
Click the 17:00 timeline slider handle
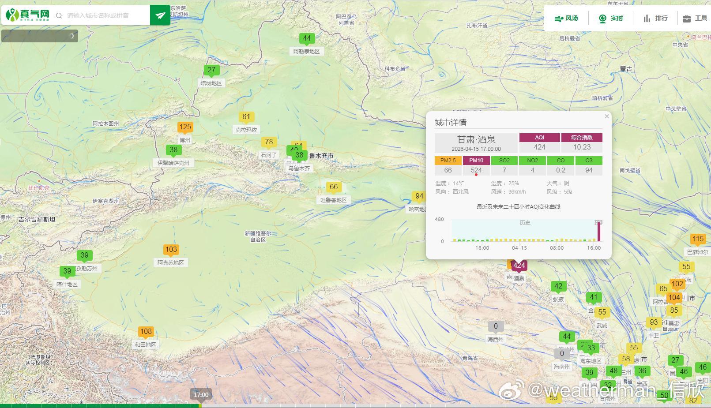tap(201, 395)
